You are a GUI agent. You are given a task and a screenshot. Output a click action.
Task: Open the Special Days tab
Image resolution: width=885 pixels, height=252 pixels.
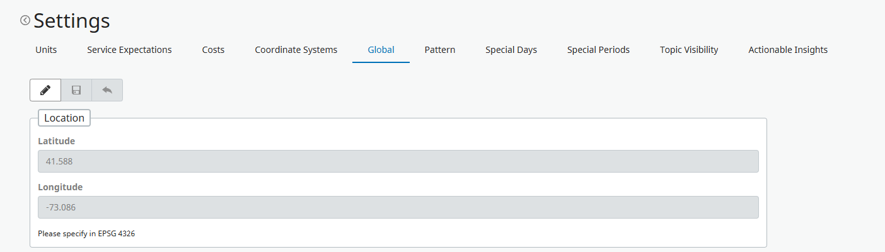click(x=511, y=50)
